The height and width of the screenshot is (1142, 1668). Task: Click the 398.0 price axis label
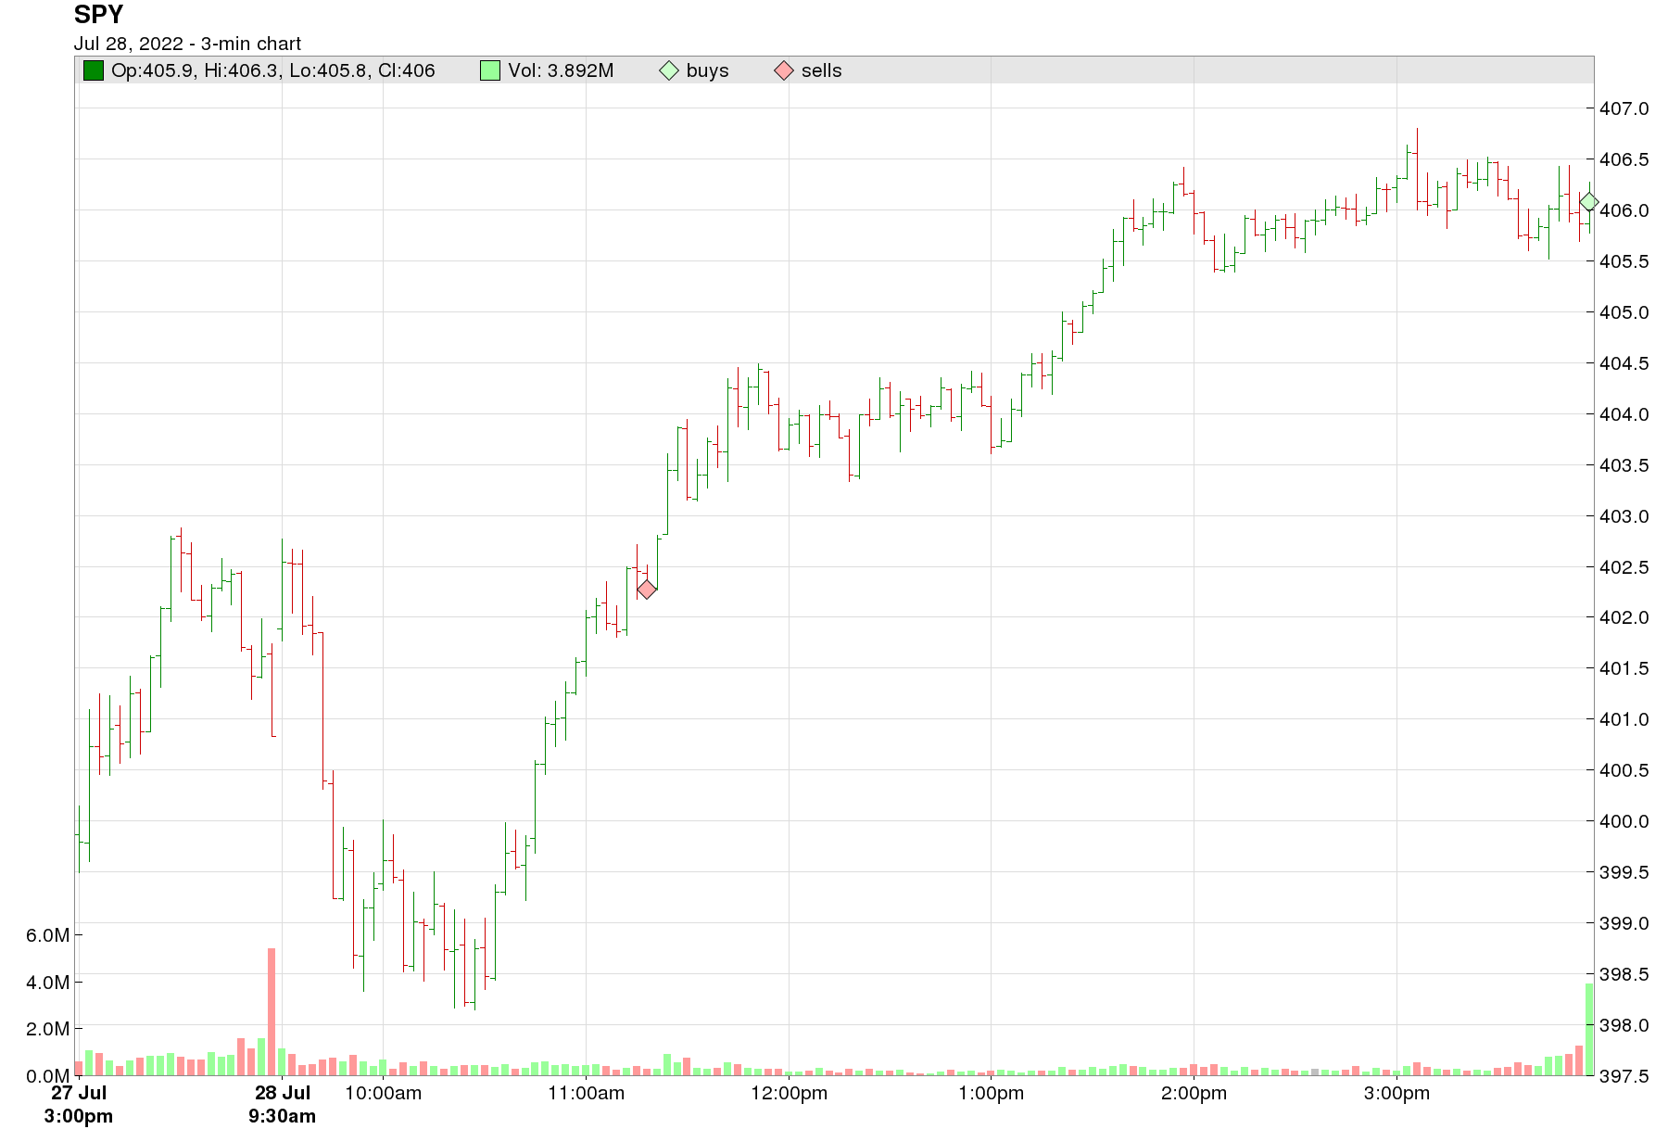tap(1624, 1025)
